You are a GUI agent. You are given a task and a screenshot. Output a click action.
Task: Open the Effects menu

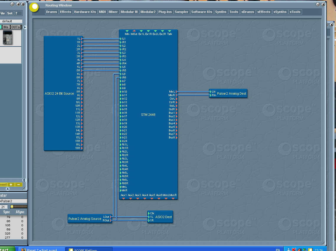click(65, 12)
